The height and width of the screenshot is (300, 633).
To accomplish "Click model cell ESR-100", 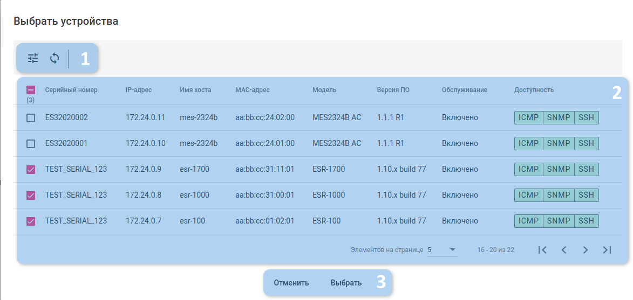I will [326, 221].
